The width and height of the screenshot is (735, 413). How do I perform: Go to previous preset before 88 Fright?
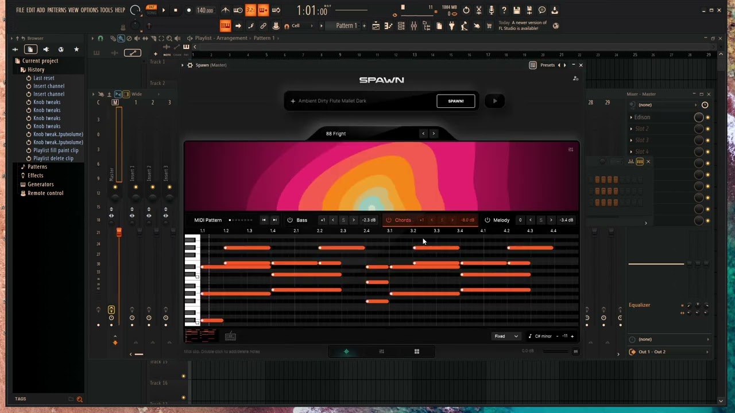tap(423, 134)
